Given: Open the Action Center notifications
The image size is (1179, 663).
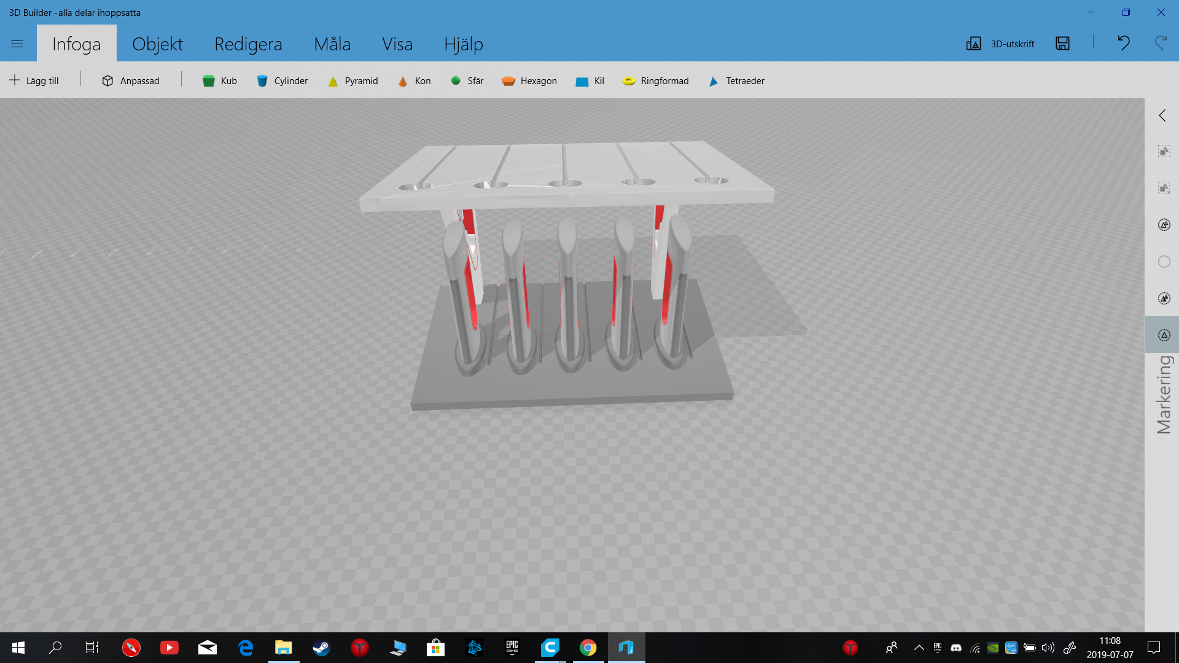Looking at the screenshot, I should click(1154, 648).
